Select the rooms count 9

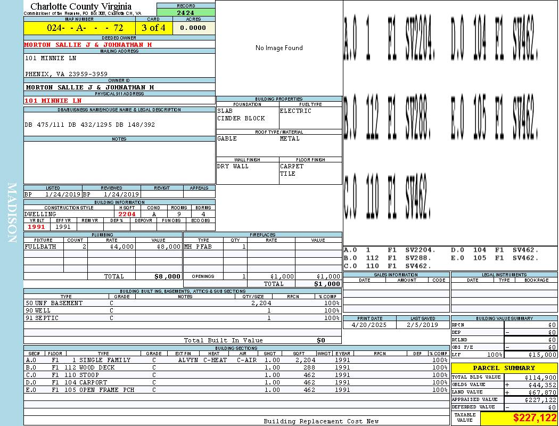point(179,214)
